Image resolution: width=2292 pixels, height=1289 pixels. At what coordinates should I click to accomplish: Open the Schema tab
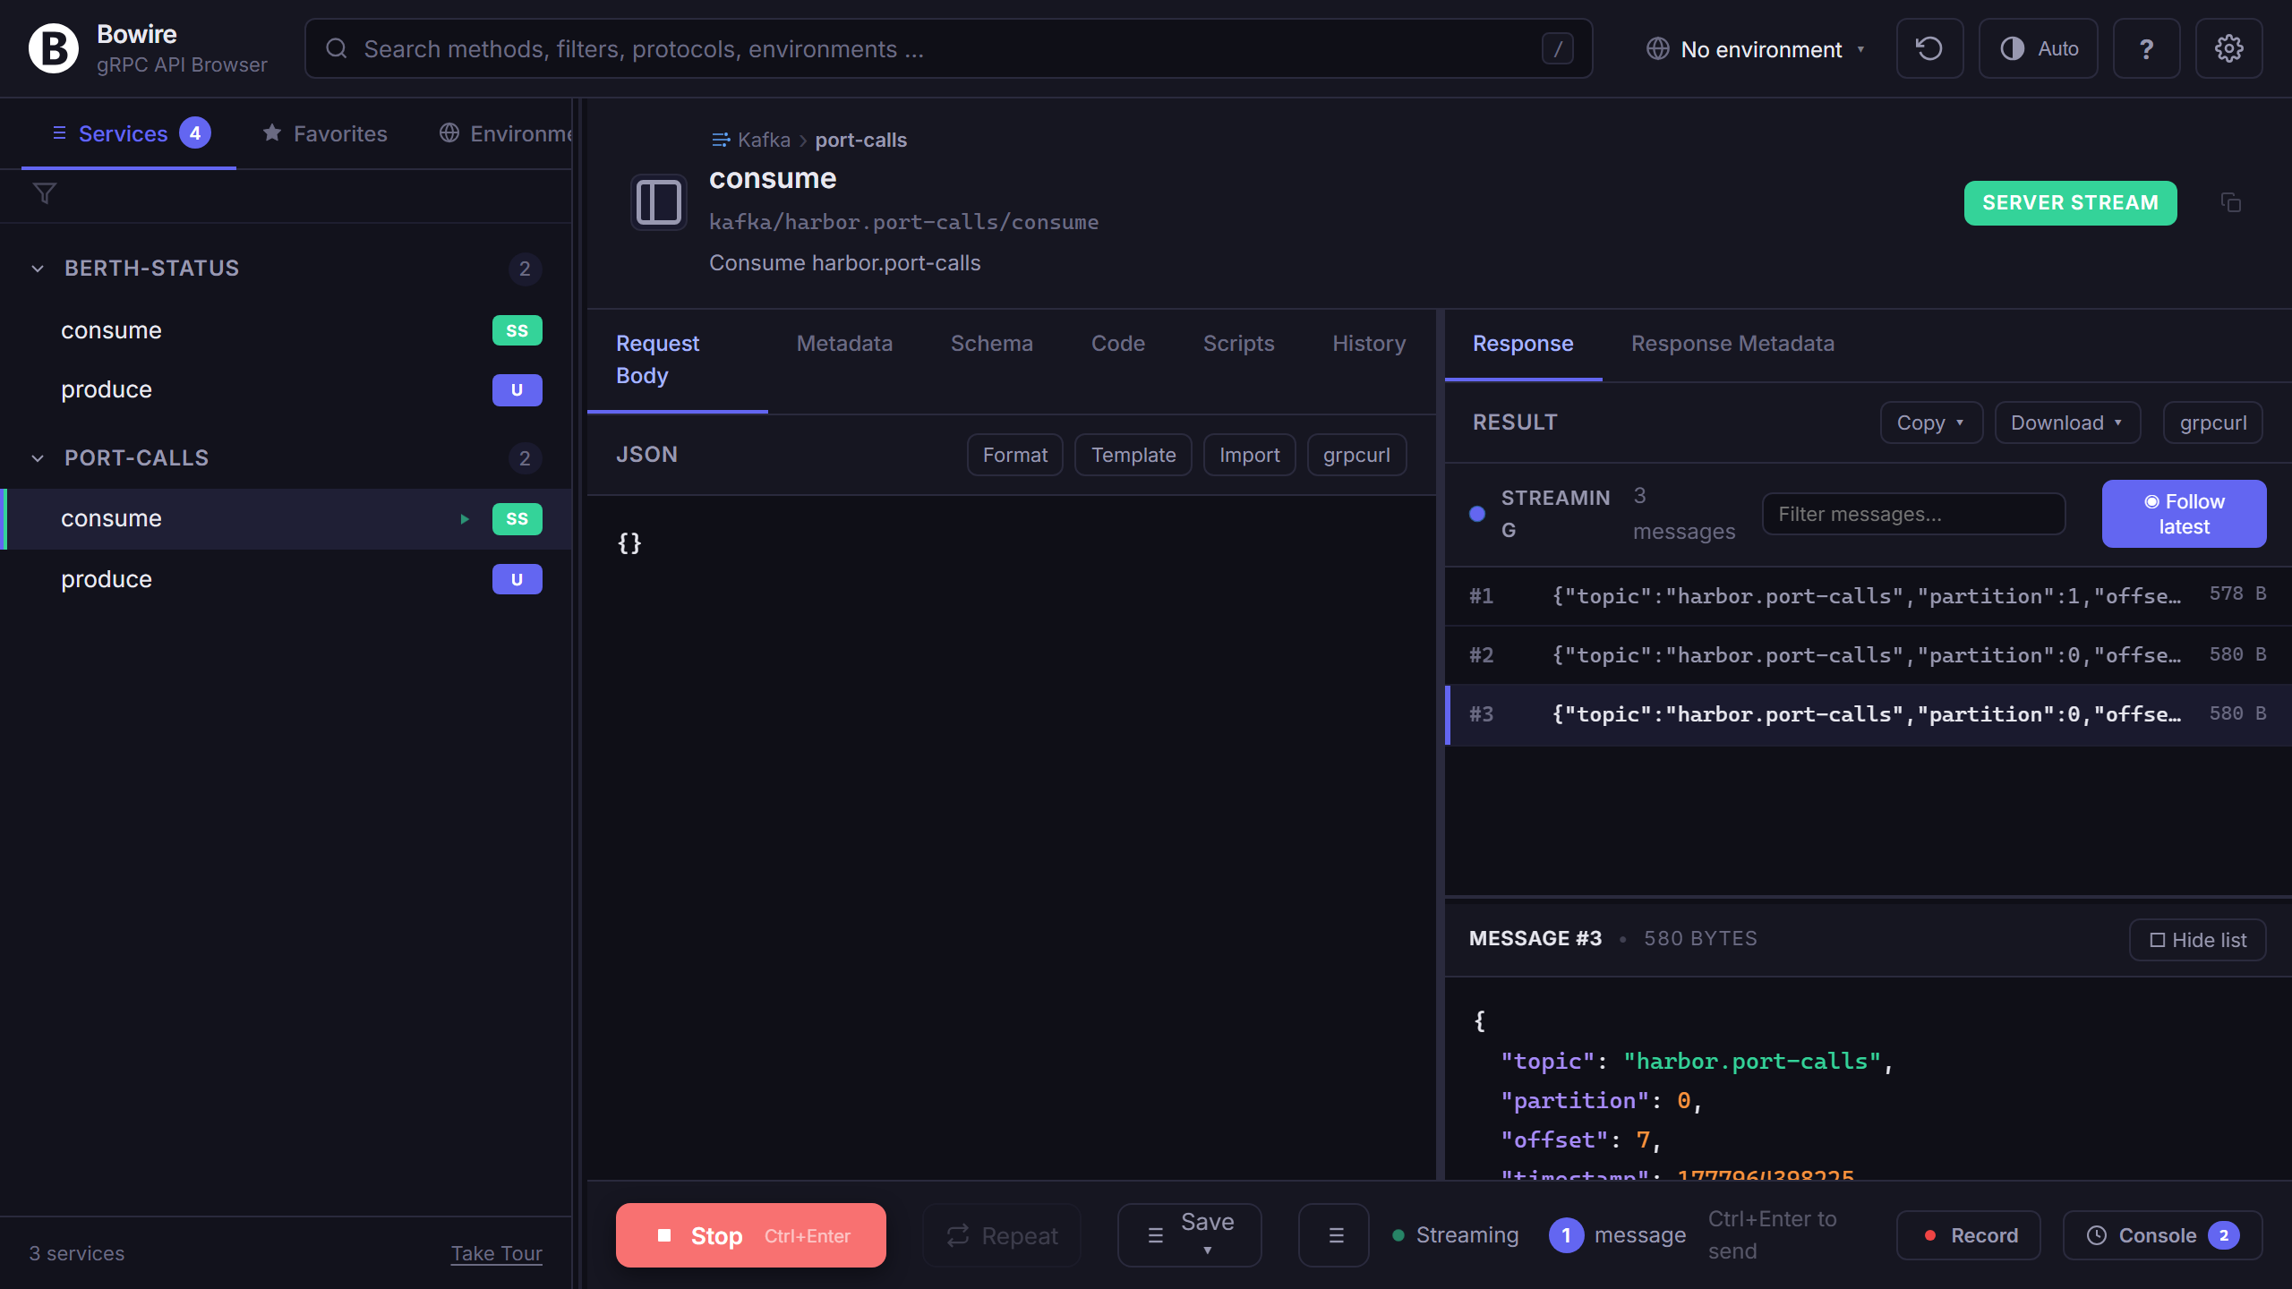[x=991, y=343]
